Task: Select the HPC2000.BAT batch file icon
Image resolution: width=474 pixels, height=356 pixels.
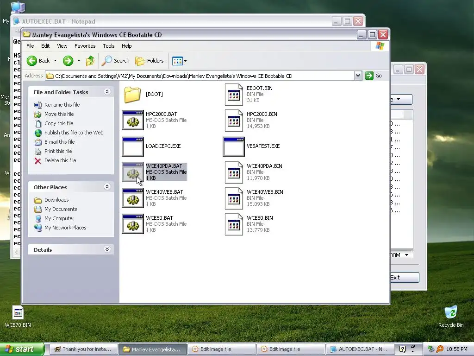Action: [x=133, y=120]
